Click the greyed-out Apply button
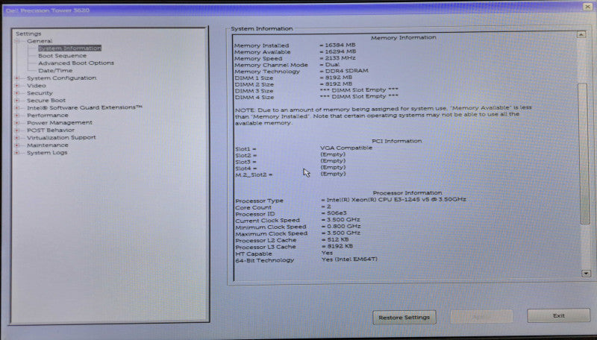Image resolution: width=597 pixels, height=340 pixels. point(481,316)
